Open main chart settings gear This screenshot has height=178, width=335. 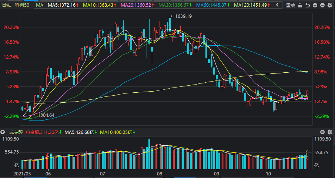pyautogui.click(x=329, y=6)
